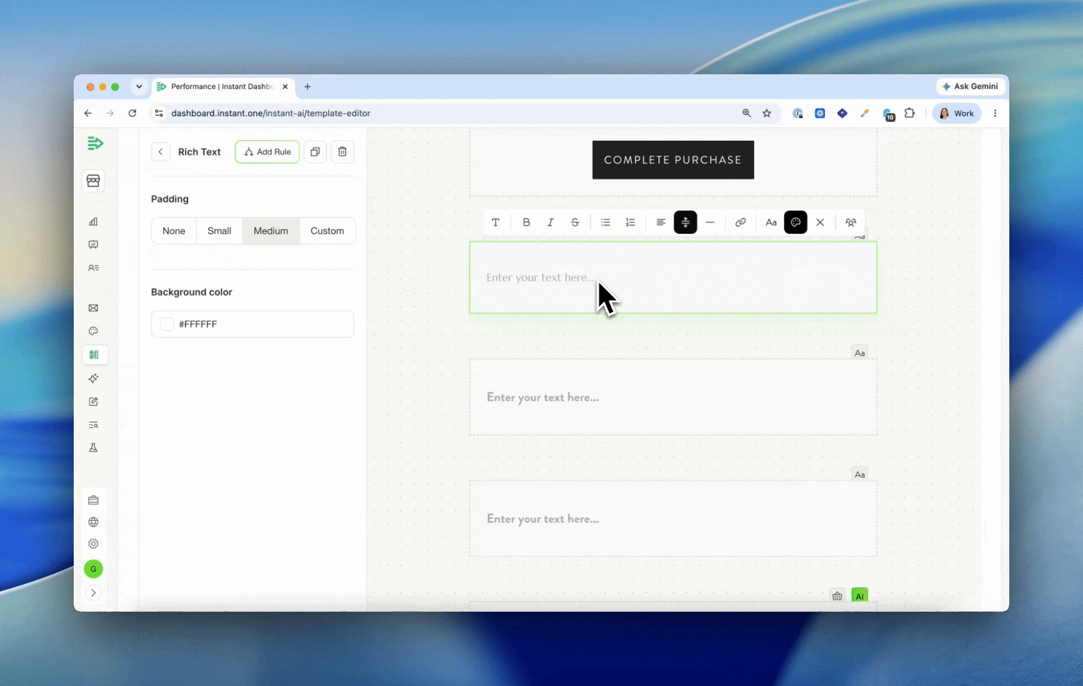The height and width of the screenshot is (686, 1083).
Task: Open the Aa font settings in toolbar
Action: [771, 222]
